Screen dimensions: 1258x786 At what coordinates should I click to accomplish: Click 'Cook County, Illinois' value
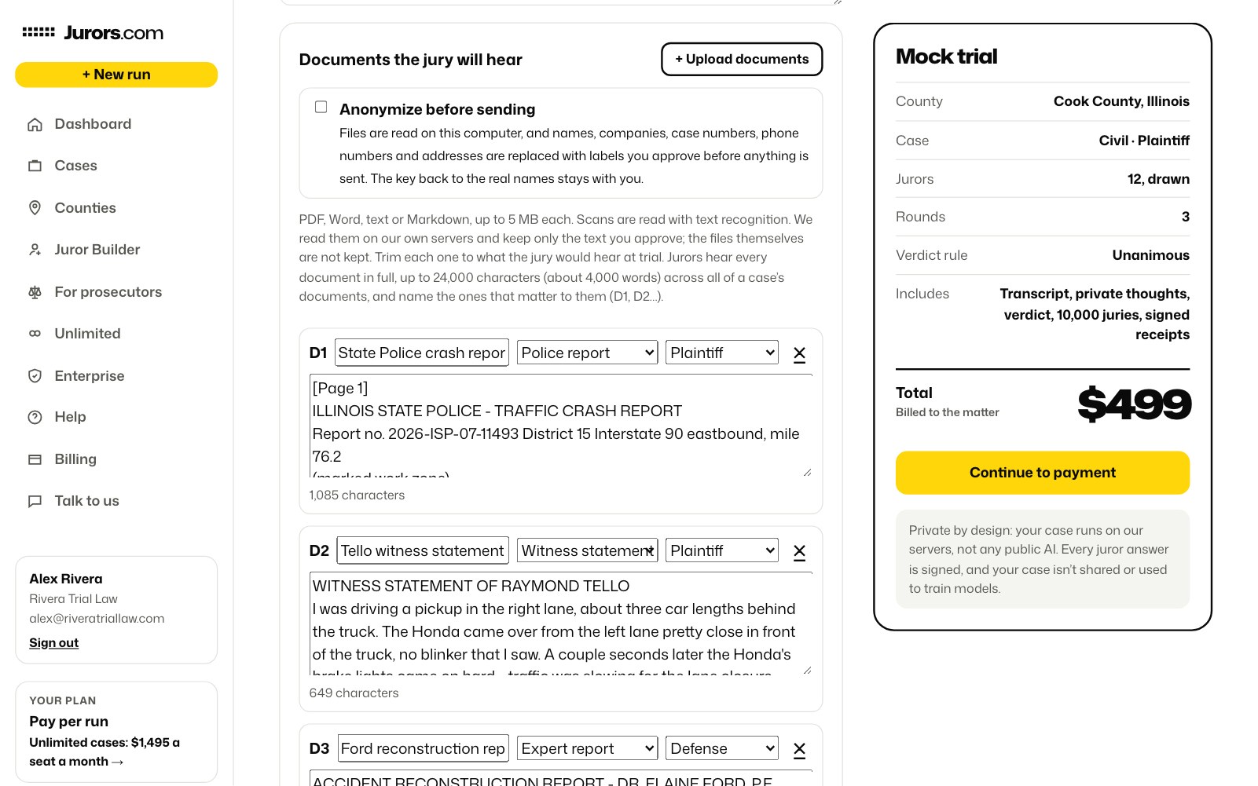[x=1121, y=101]
